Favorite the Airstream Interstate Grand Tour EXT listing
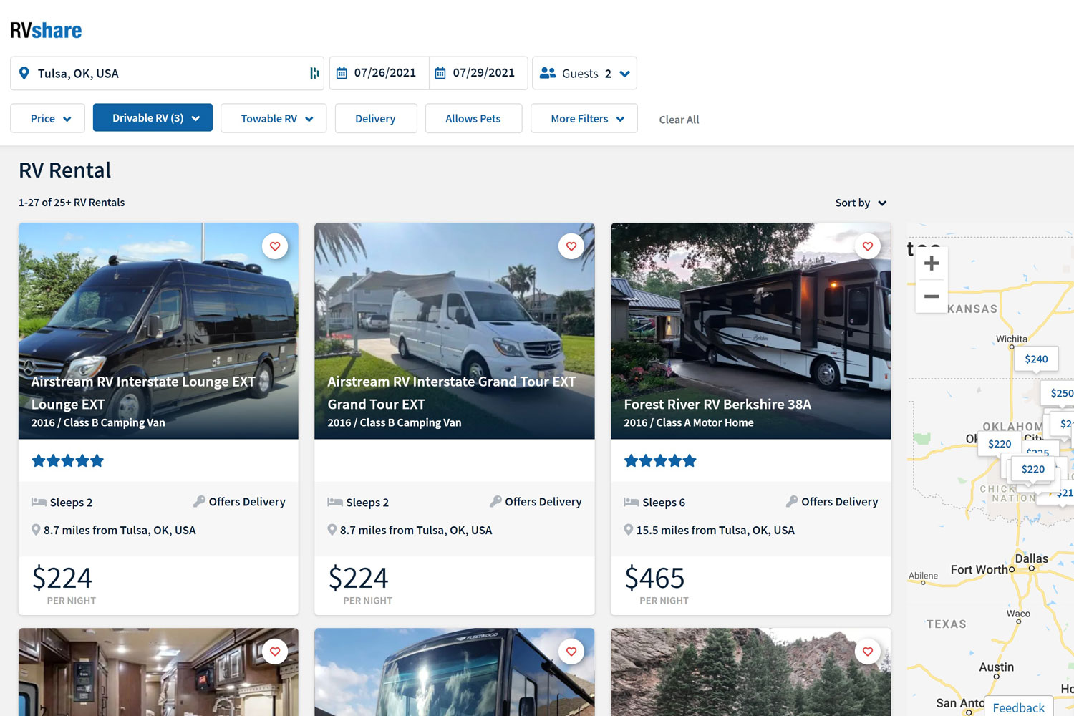Viewport: 1074px width, 716px height. coord(571,246)
